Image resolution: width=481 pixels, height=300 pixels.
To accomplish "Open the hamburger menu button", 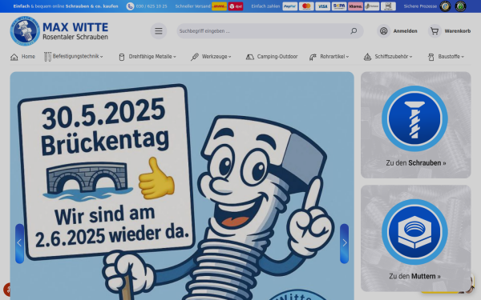I will click(x=159, y=31).
